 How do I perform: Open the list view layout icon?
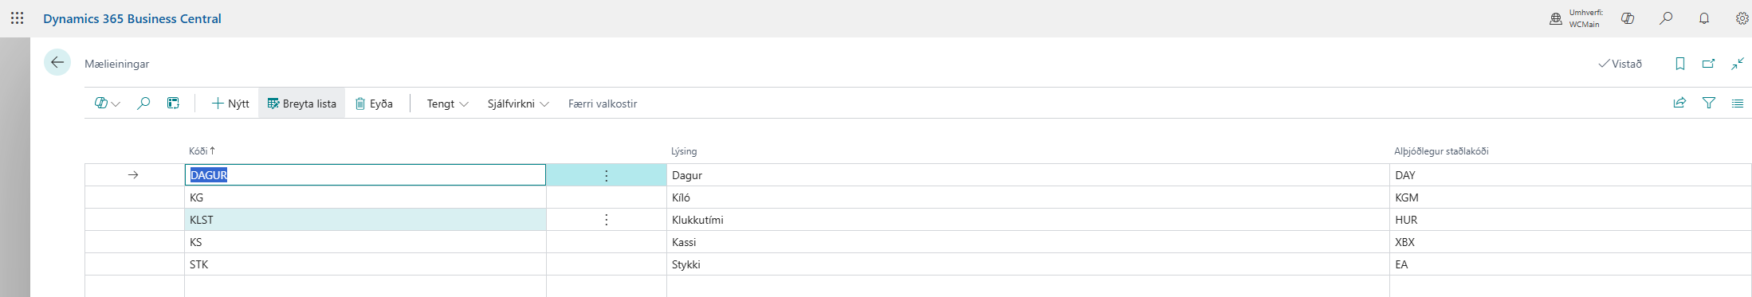click(x=1738, y=103)
